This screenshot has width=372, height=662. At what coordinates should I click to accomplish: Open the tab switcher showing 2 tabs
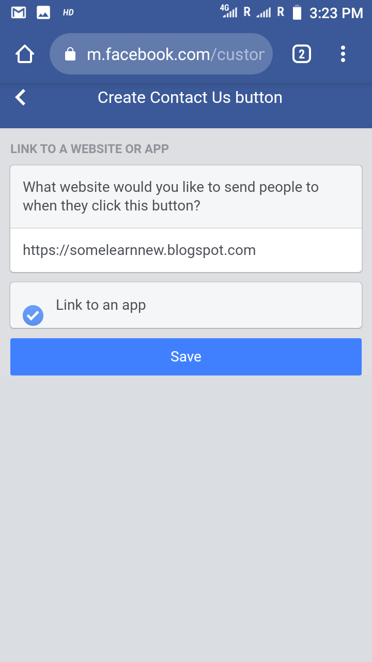click(x=302, y=54)
